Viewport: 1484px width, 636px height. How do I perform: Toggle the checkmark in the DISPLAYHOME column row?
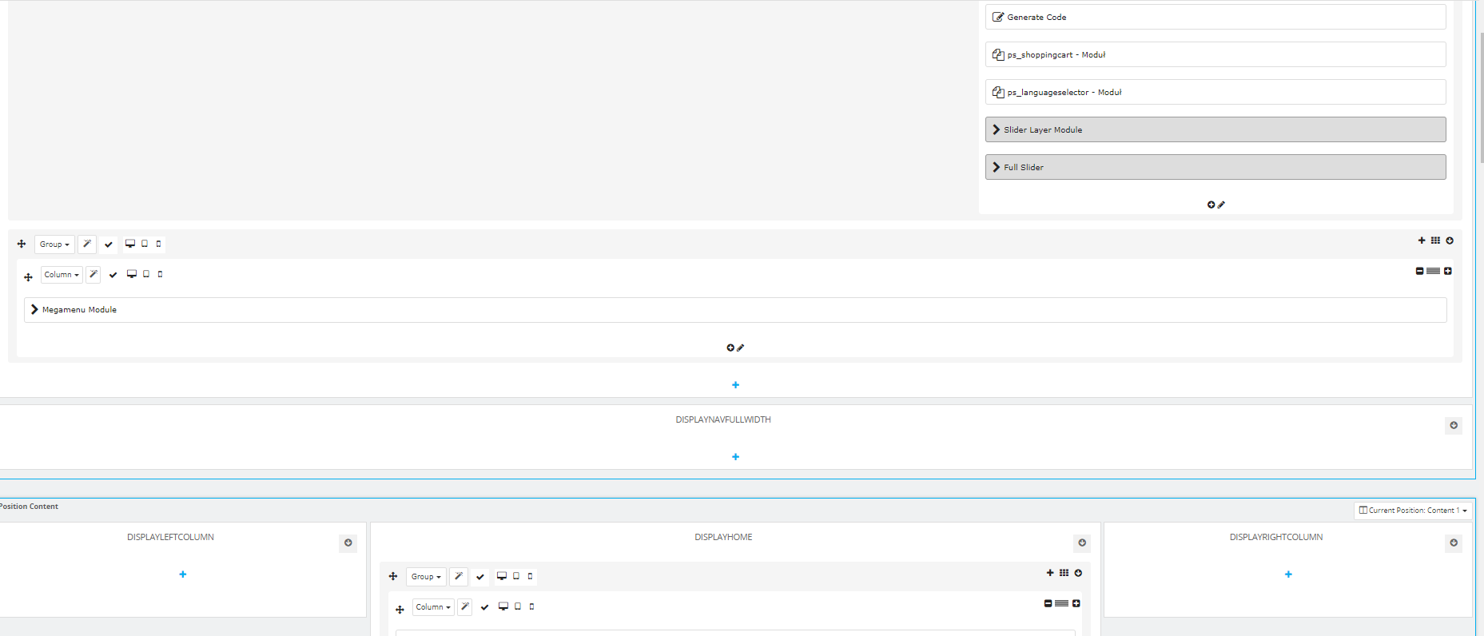[x=484, y=607]
